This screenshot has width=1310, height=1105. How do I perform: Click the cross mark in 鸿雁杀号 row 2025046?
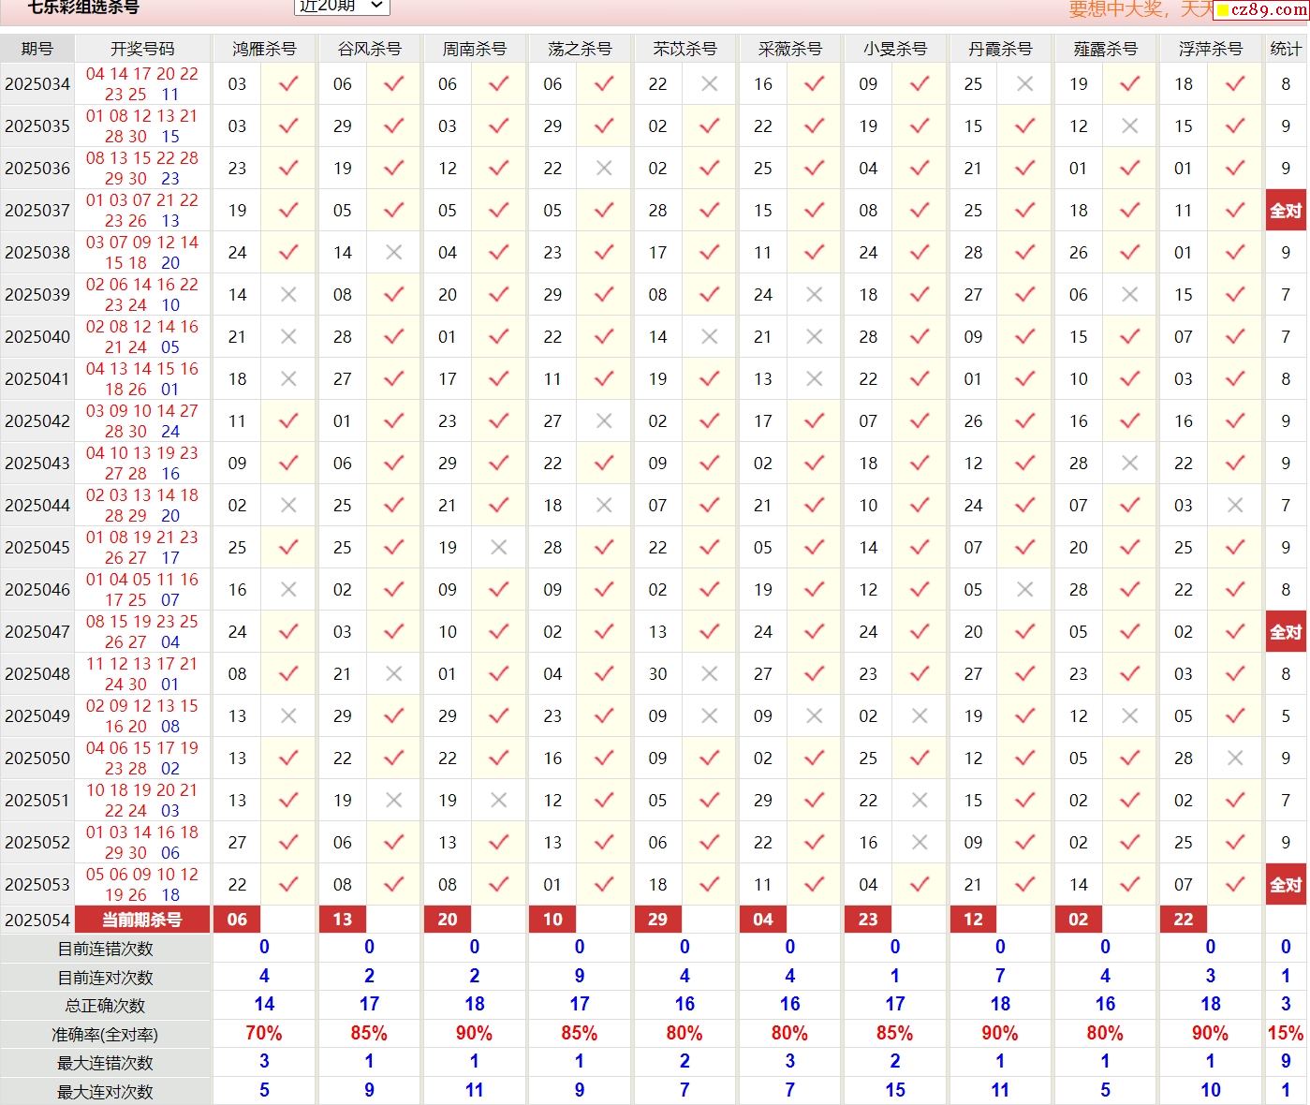click(288, 590)
